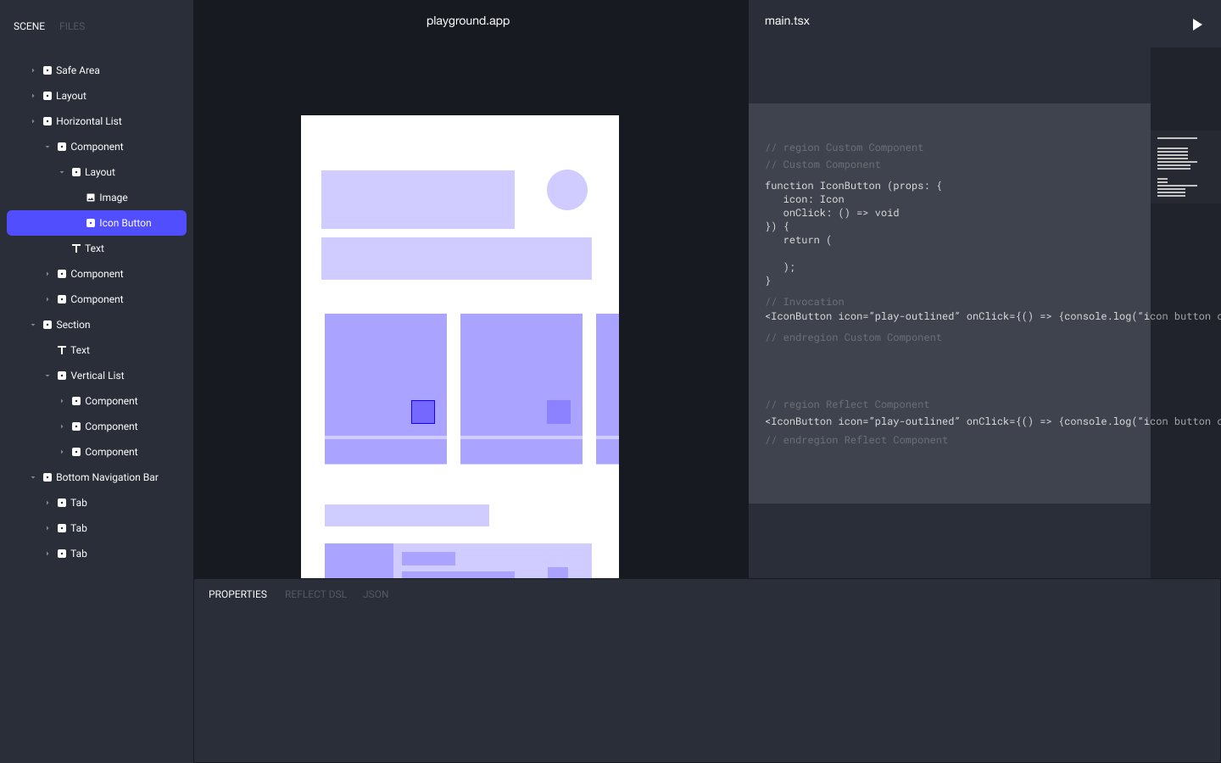Collapse the expanded Component node

47,147
